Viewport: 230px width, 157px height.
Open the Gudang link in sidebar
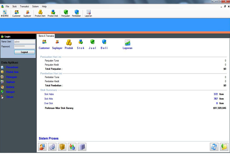tap(10, 87)
